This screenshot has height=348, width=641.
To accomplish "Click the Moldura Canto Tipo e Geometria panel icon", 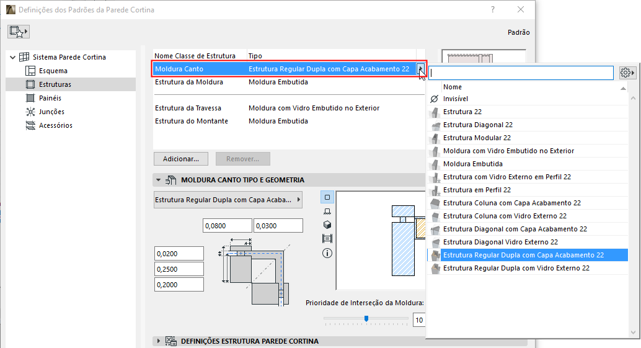I will 171,180.
